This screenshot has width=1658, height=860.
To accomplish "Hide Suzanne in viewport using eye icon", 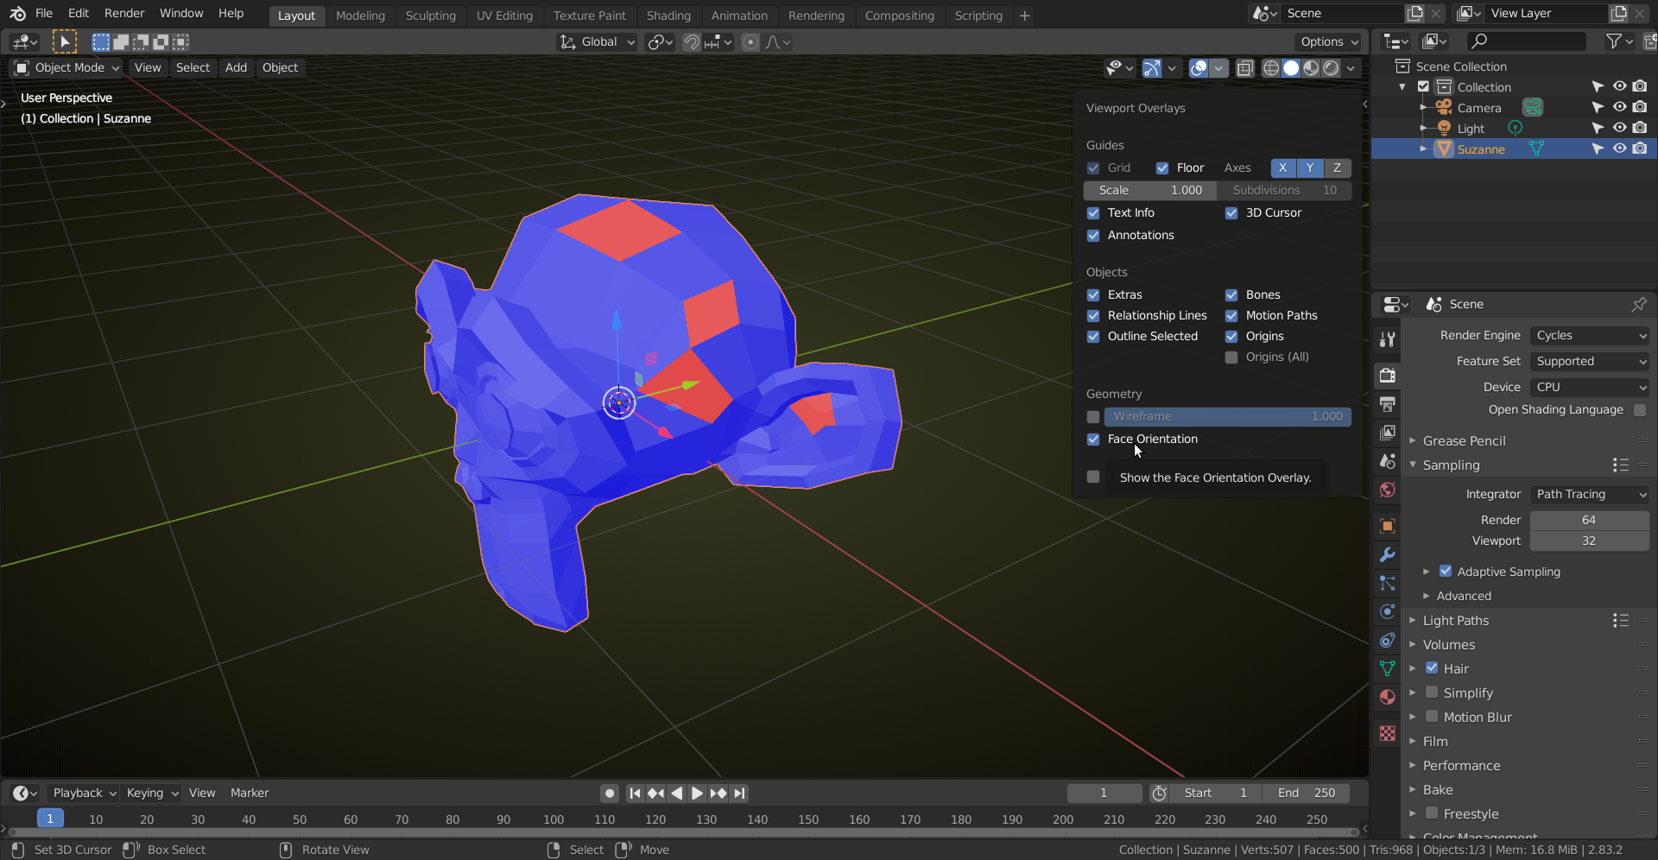I will pyautogui.click(x=1619, y=149).
